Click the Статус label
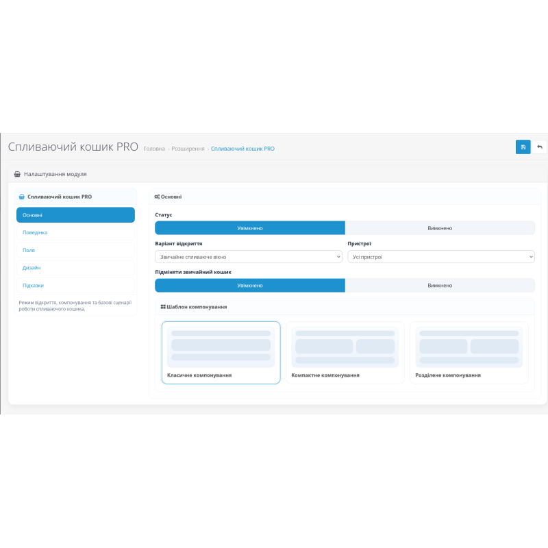 [164, 214]
